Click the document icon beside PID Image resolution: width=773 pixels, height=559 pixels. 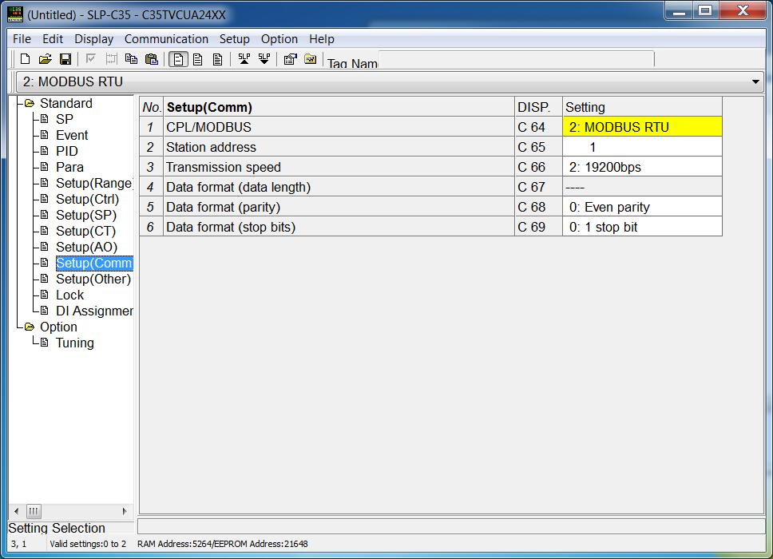(x=45, y=150)
